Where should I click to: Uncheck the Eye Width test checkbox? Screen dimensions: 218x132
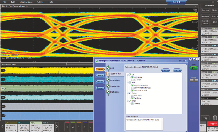click(132, 80)
